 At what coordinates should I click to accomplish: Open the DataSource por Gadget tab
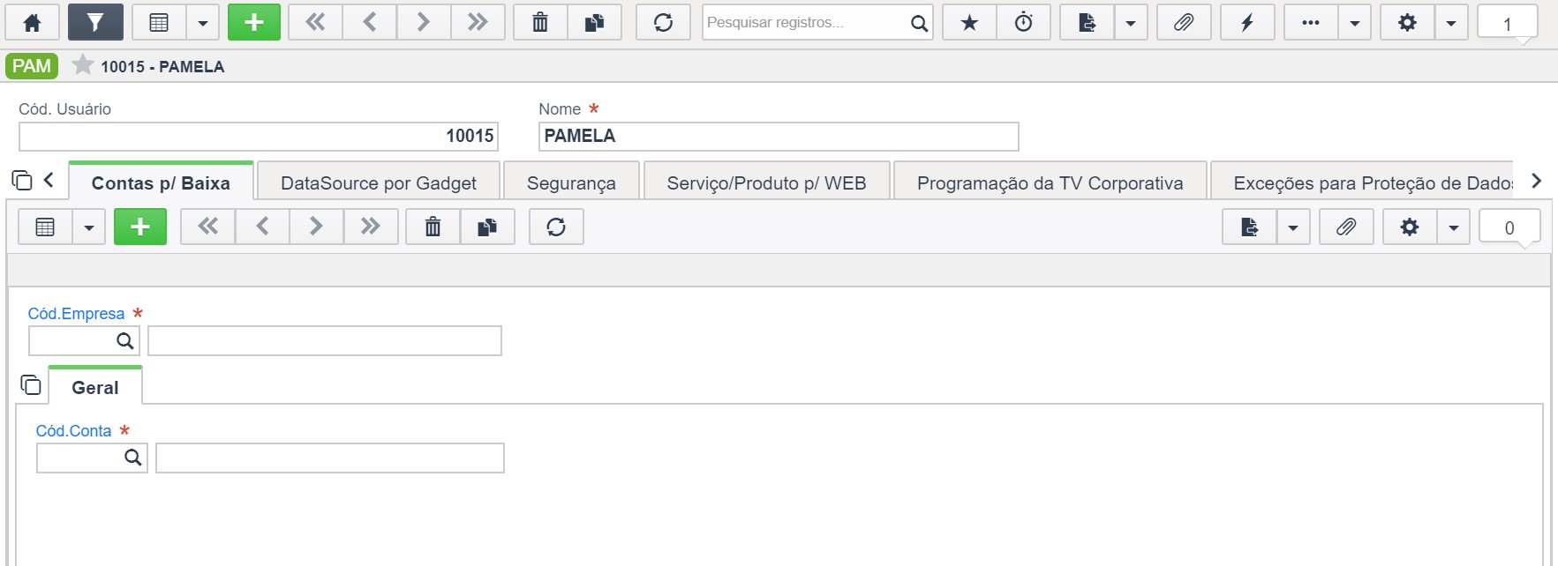coord(378,183)
